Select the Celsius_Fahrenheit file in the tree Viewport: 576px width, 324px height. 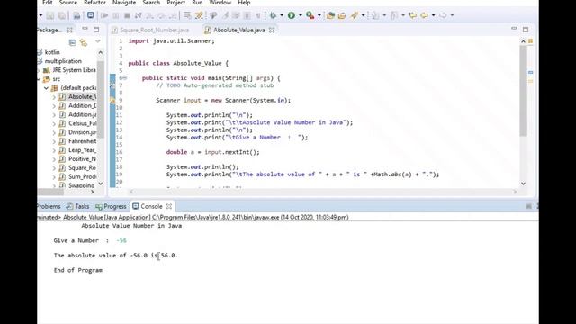83,123
